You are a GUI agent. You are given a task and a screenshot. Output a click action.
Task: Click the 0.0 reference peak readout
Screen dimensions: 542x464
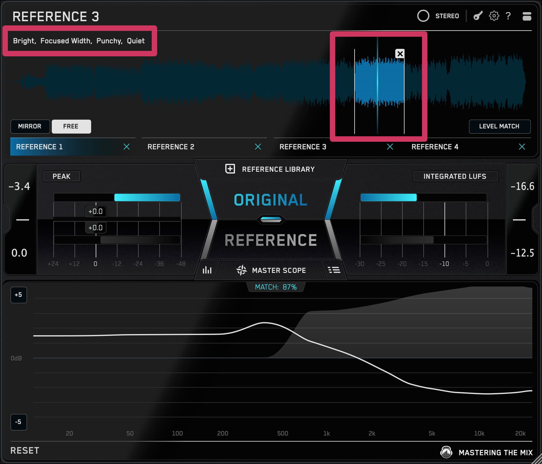tap(19, 253)
